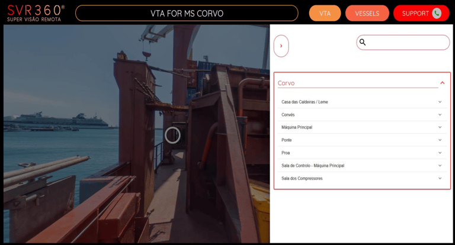The height and width of the screenshot is (245, 455).
Task: Select the Convés entry
Action: click(362, 115)
